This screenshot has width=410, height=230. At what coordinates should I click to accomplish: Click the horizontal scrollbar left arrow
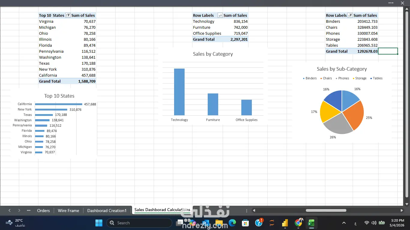[254, 211]
